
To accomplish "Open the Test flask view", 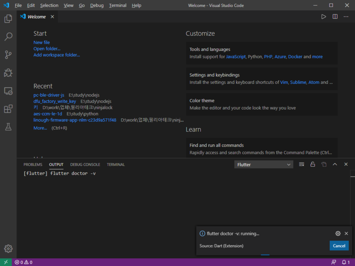I will pos(8,127).
